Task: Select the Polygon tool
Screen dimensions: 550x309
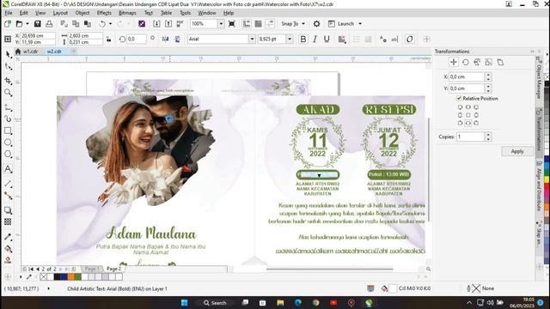Action: (x=9, y=154)
